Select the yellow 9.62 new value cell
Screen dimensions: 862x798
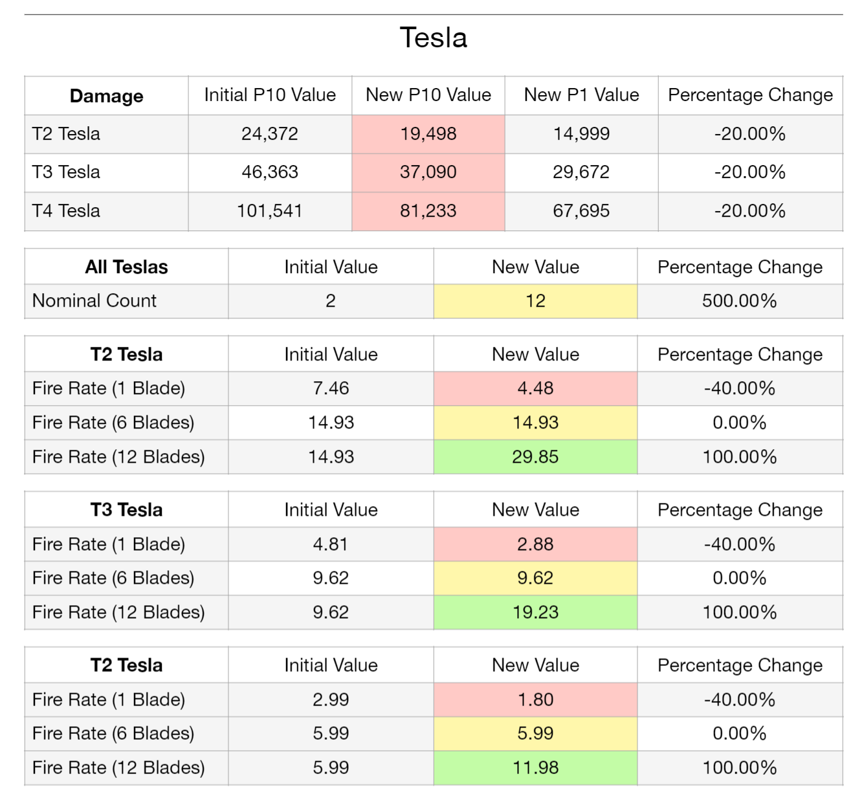(x=535, y=578)
